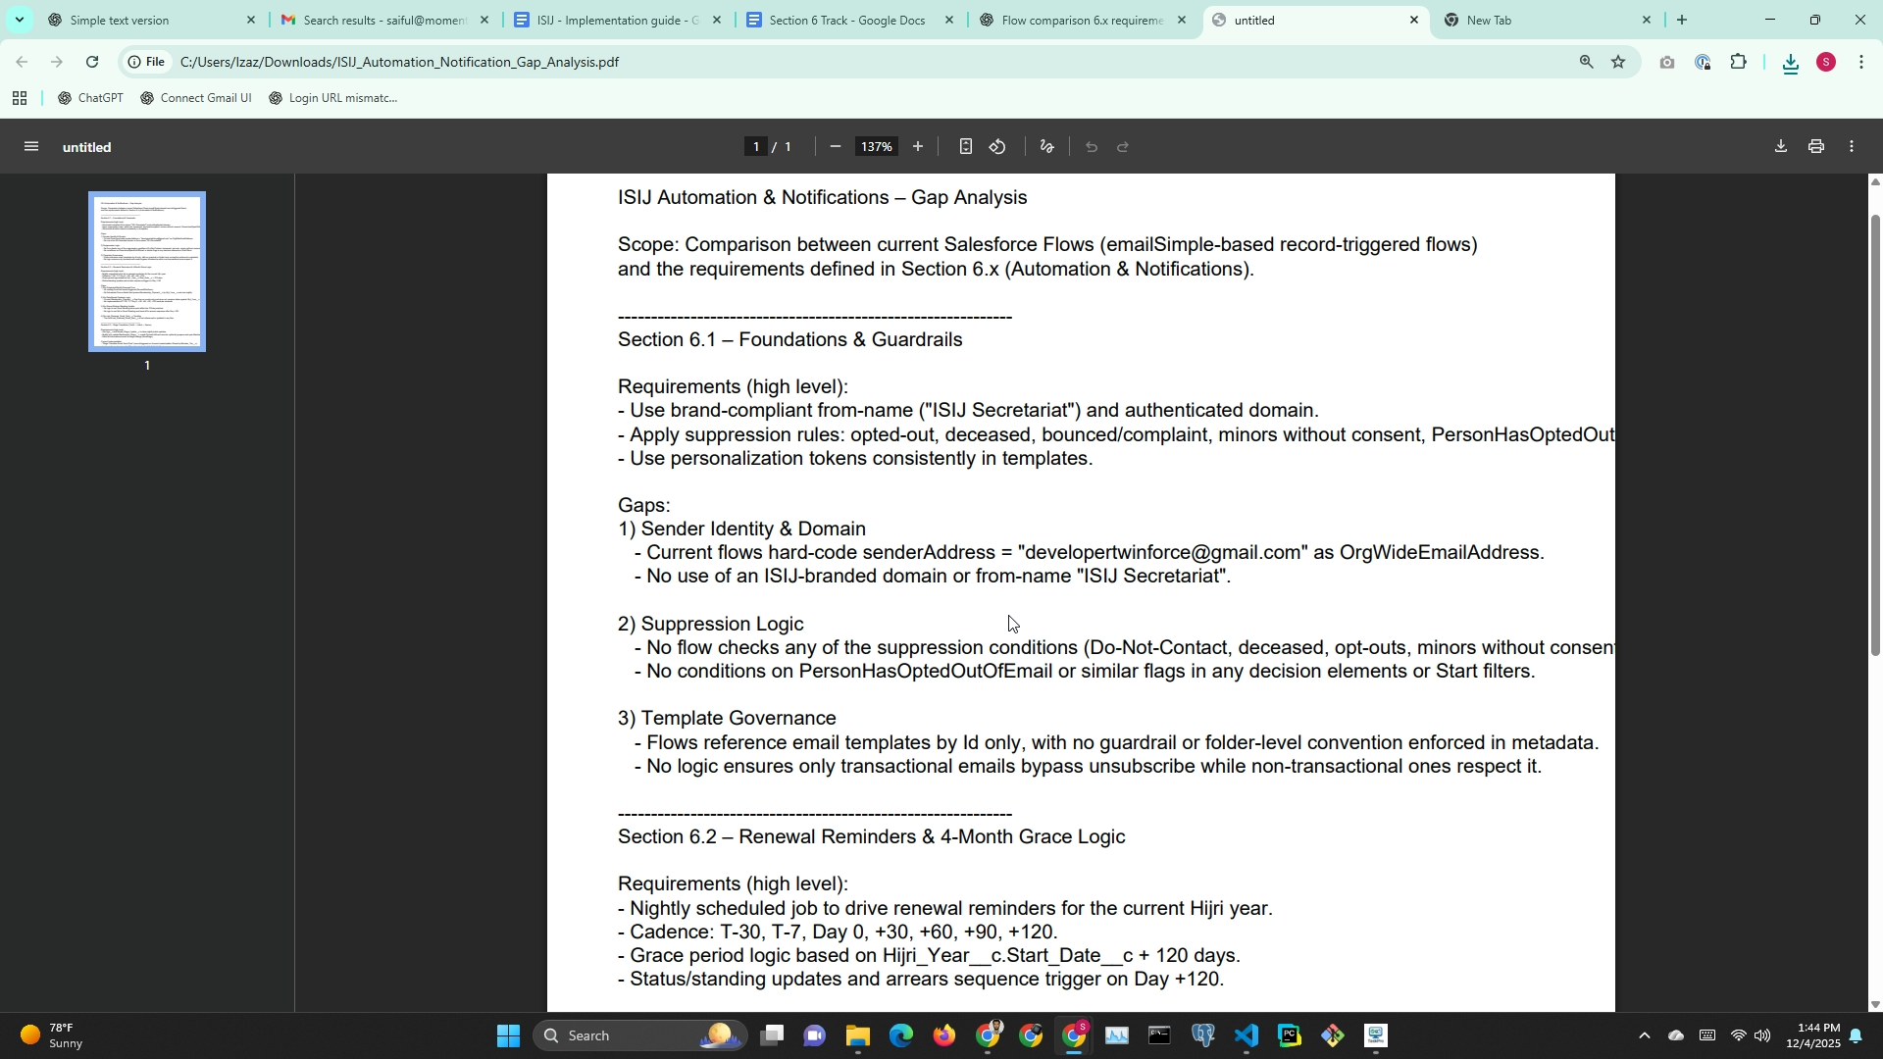1883x1059 pixels.
Task: Expand the tab search dropdown arrow
Action: [19, 20]
